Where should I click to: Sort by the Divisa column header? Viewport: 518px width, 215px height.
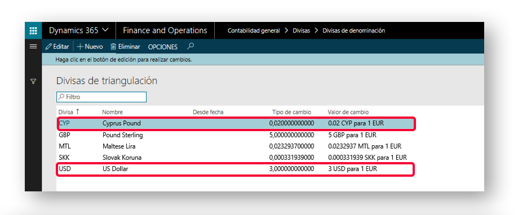[x=69, y=112]
